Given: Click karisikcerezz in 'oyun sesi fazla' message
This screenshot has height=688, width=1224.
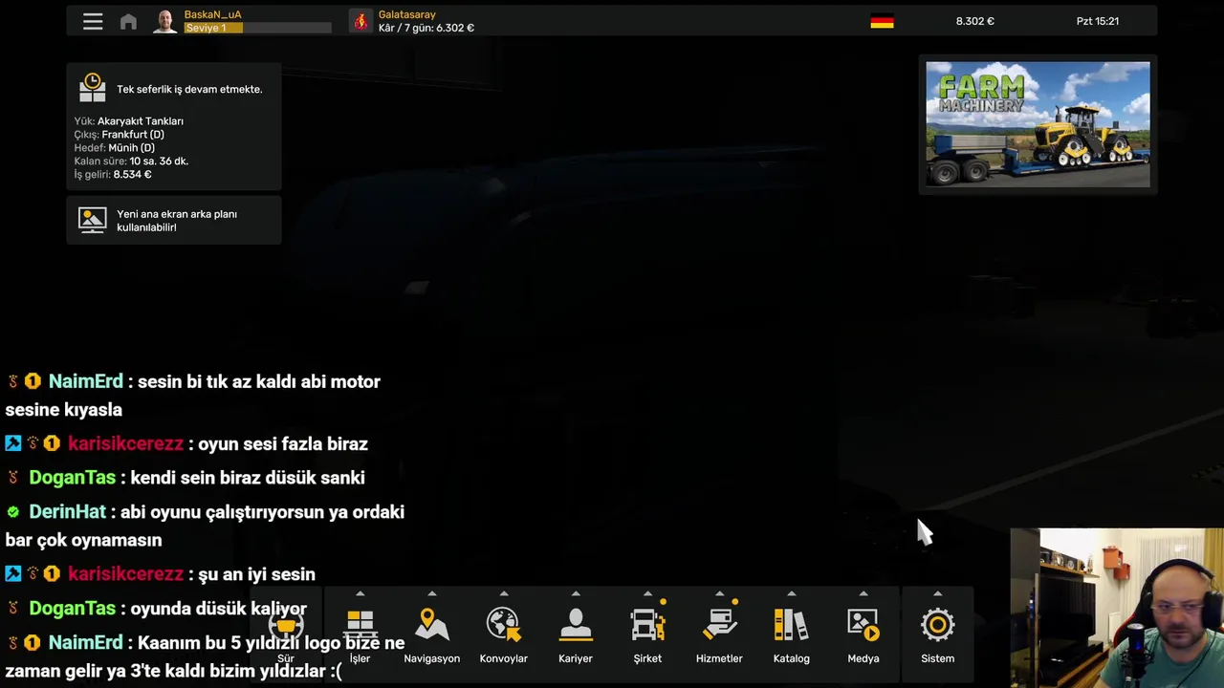Looking at the screenshot, I should (125, 443).
